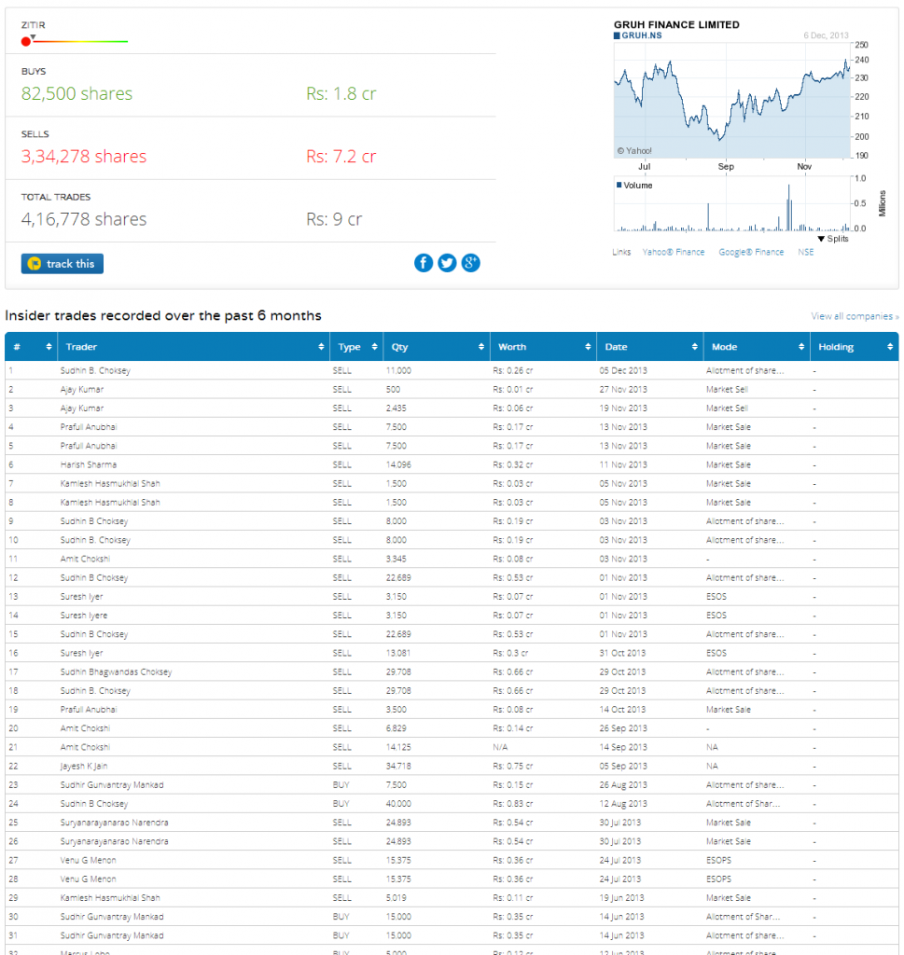Click Praful Anubhai in row 19
This screenshot has height=955, width=904.
tap(89, 710)
